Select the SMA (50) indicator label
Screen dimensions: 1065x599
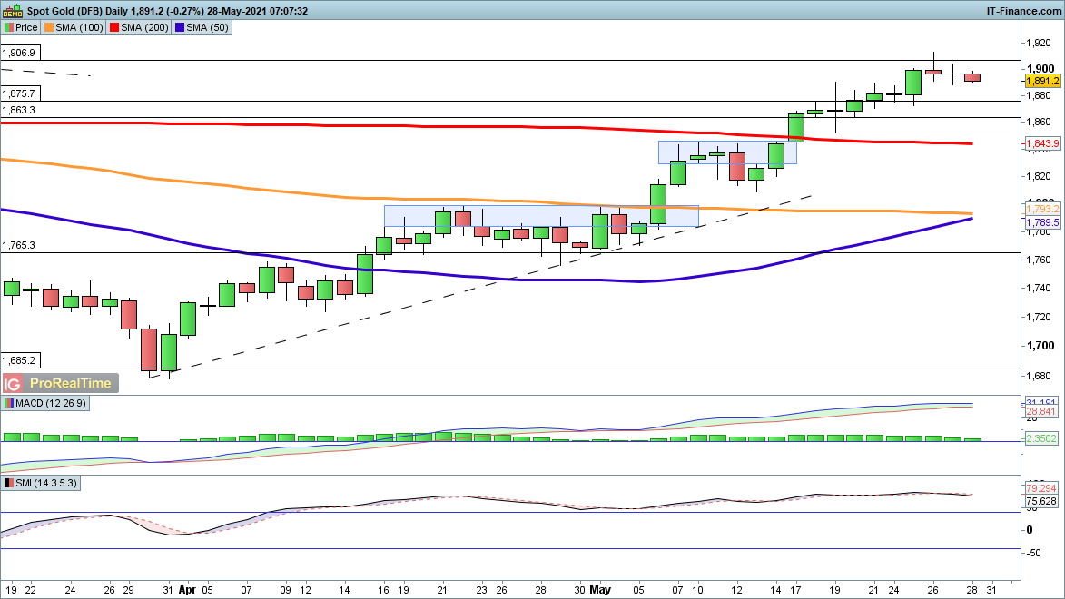click(210, 27)
